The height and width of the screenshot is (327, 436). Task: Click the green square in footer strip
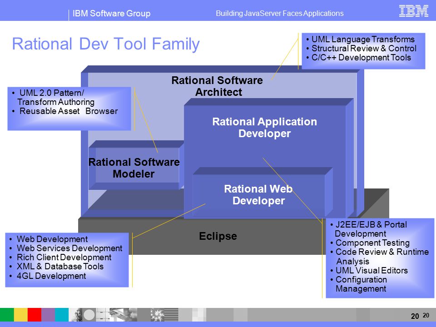coord(7,315)
